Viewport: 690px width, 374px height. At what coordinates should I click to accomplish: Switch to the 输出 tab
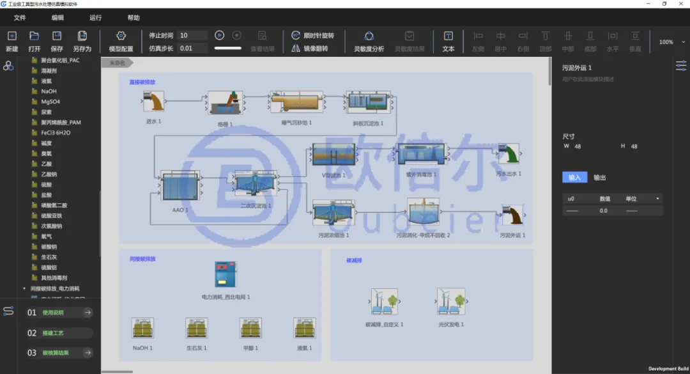click(600, 178)
